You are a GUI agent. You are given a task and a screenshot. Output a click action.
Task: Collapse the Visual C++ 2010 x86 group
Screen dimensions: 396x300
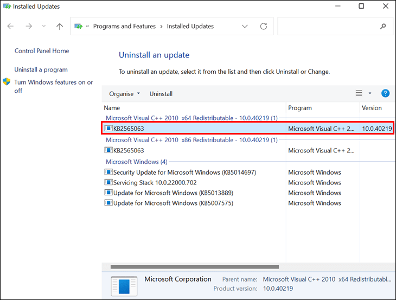(x=191, y=140)
